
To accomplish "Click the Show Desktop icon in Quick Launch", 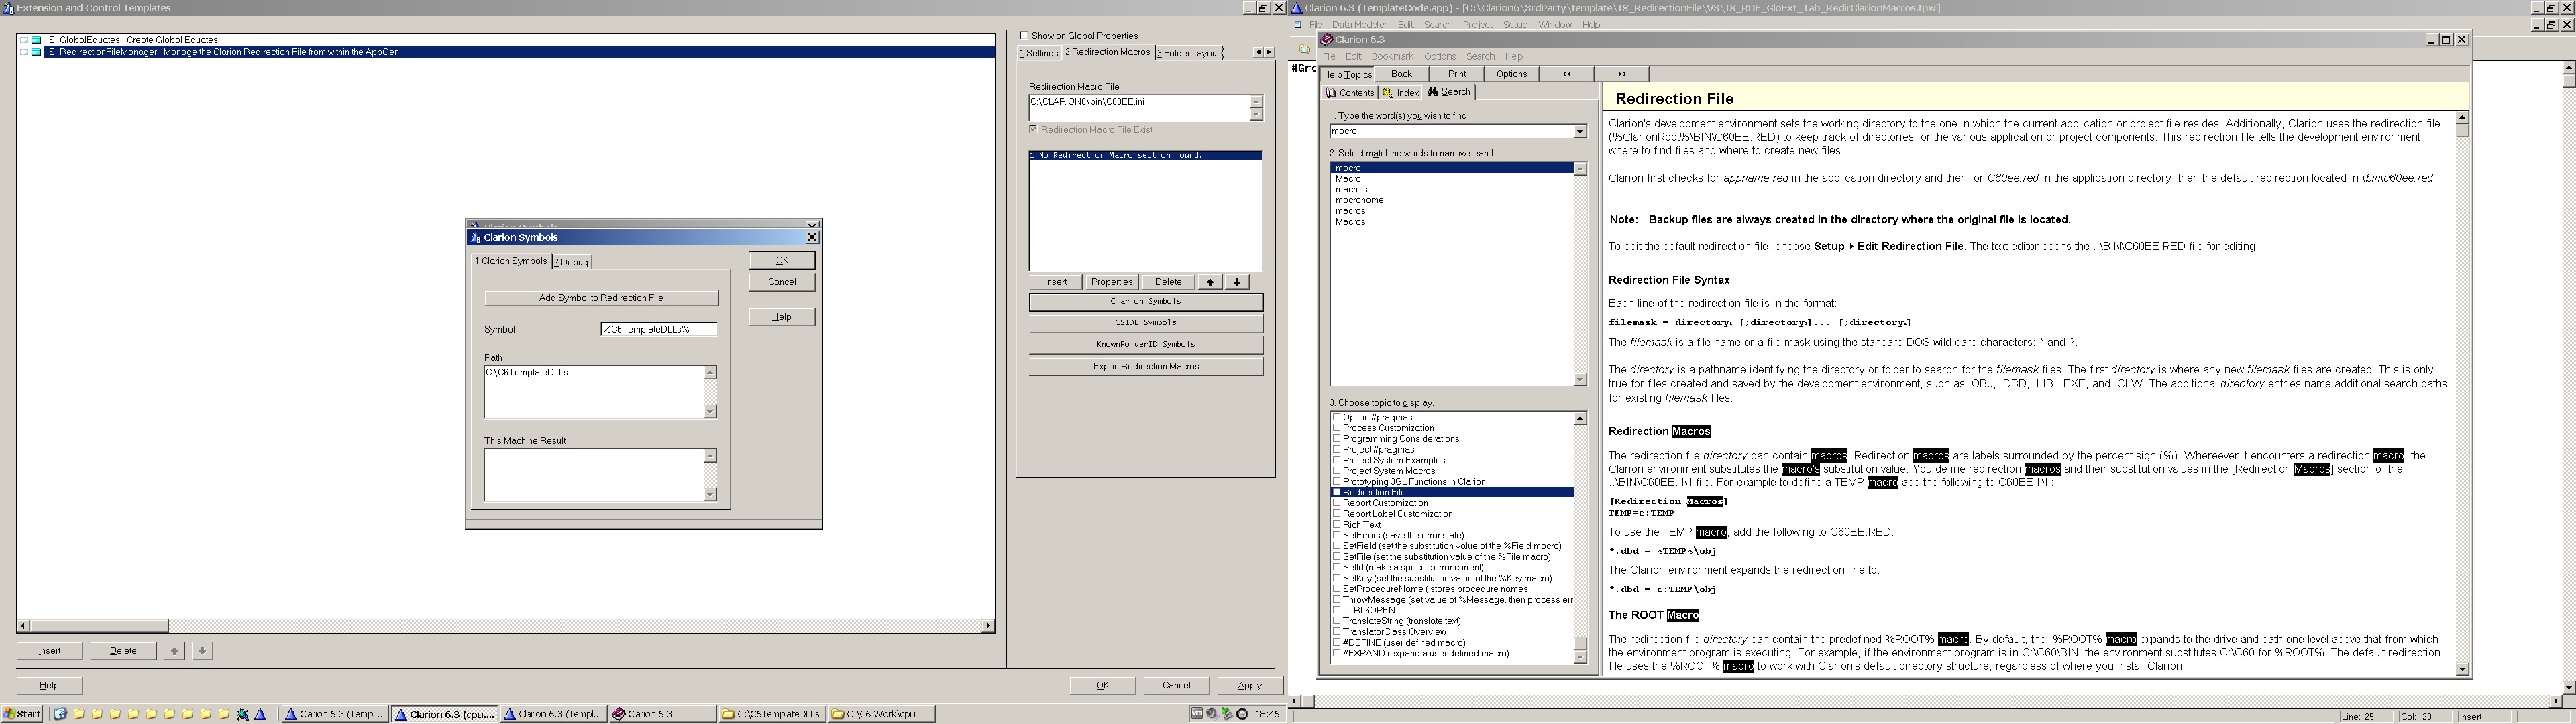I will click(61, 714).
